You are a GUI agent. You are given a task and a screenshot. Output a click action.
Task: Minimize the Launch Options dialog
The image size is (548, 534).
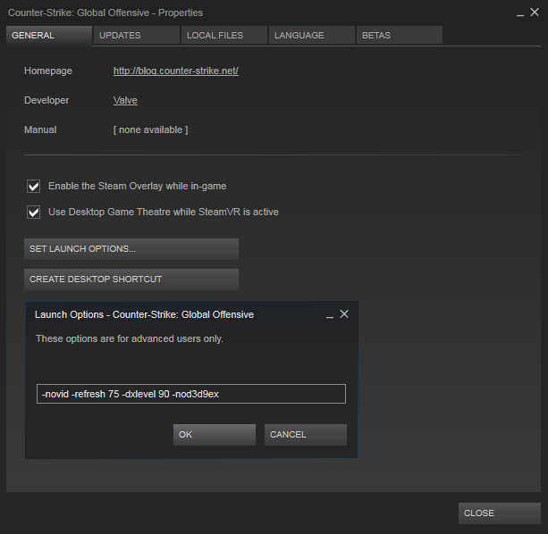[x=330, y=315]
